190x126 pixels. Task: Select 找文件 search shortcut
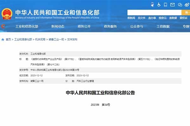[x=142, y=18]
